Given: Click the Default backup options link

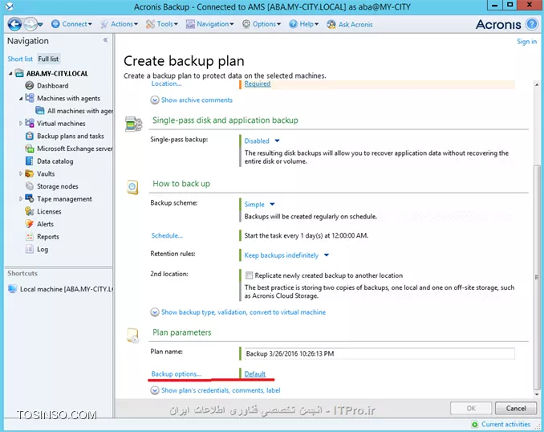Looking at the screenshot, I should click(x=255, y=374).
